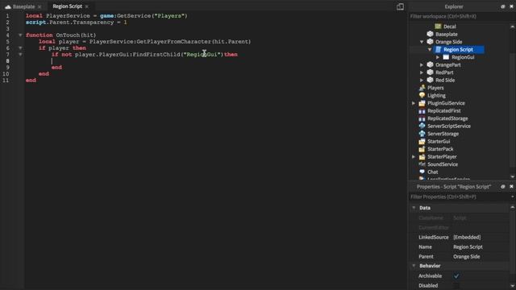
Task: Select the Players service icon
Action: tap(422, 88)
